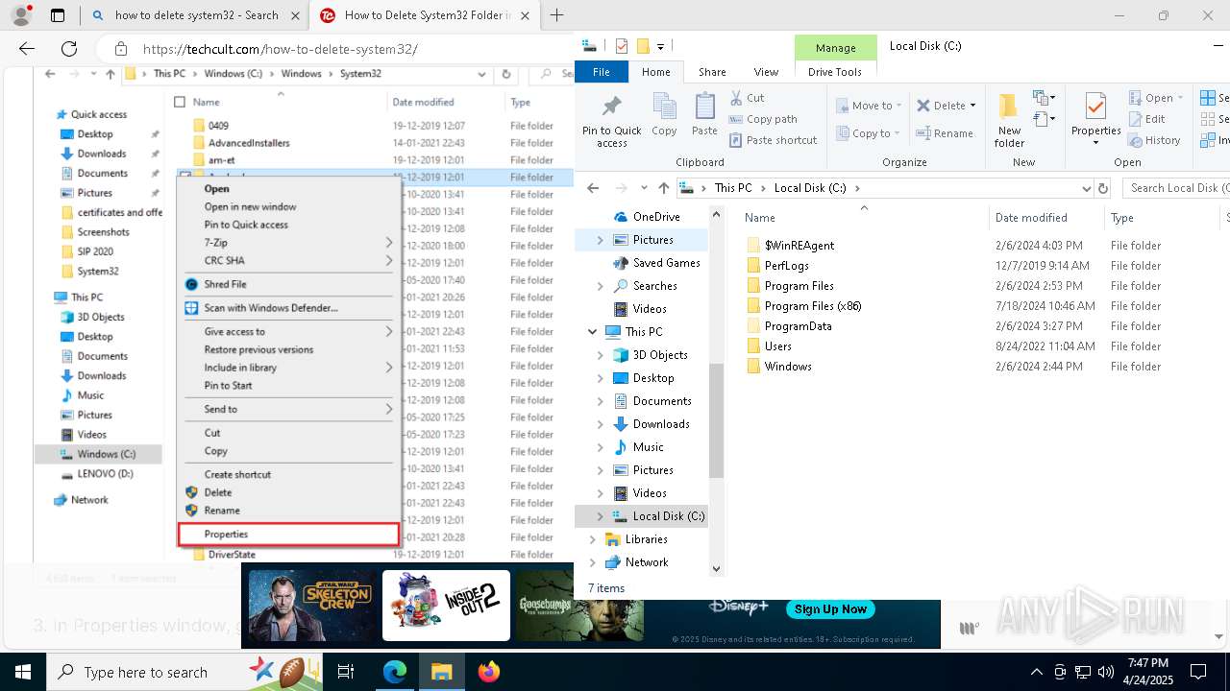Open Firefox from the taskbar
This screenshot has height=691, width=1230.
(488, 672)
